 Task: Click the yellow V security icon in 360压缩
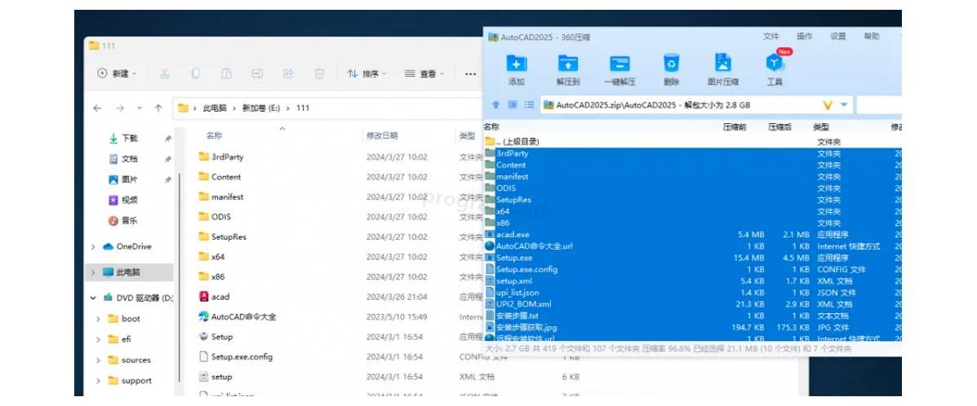[x=828, y=105]
